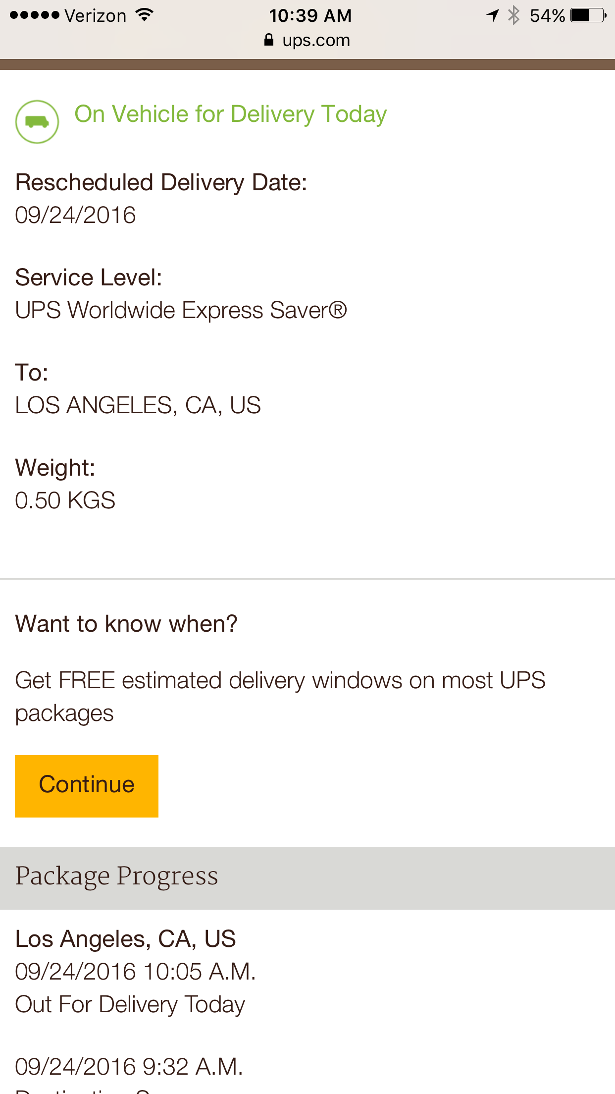Tap the Rescheduled Delivery Date 09/24/2016 text
Viewport: 615px width, 1094px height.
(75, 215)
